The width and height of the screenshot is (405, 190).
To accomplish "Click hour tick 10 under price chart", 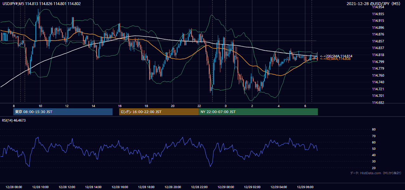I will [x=40, y=106].
